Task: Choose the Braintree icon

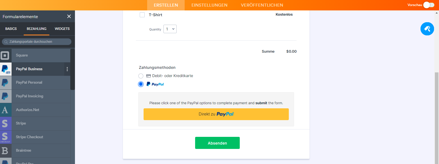Action: pos(5,151)
